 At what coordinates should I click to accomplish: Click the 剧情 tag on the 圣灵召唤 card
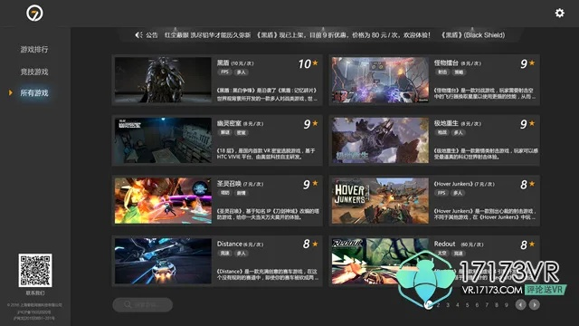tap(242, 193)
